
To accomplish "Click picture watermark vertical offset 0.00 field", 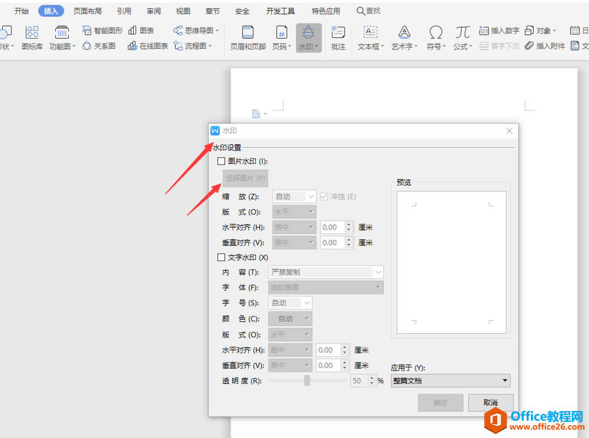I will click(x=332, y=242).
